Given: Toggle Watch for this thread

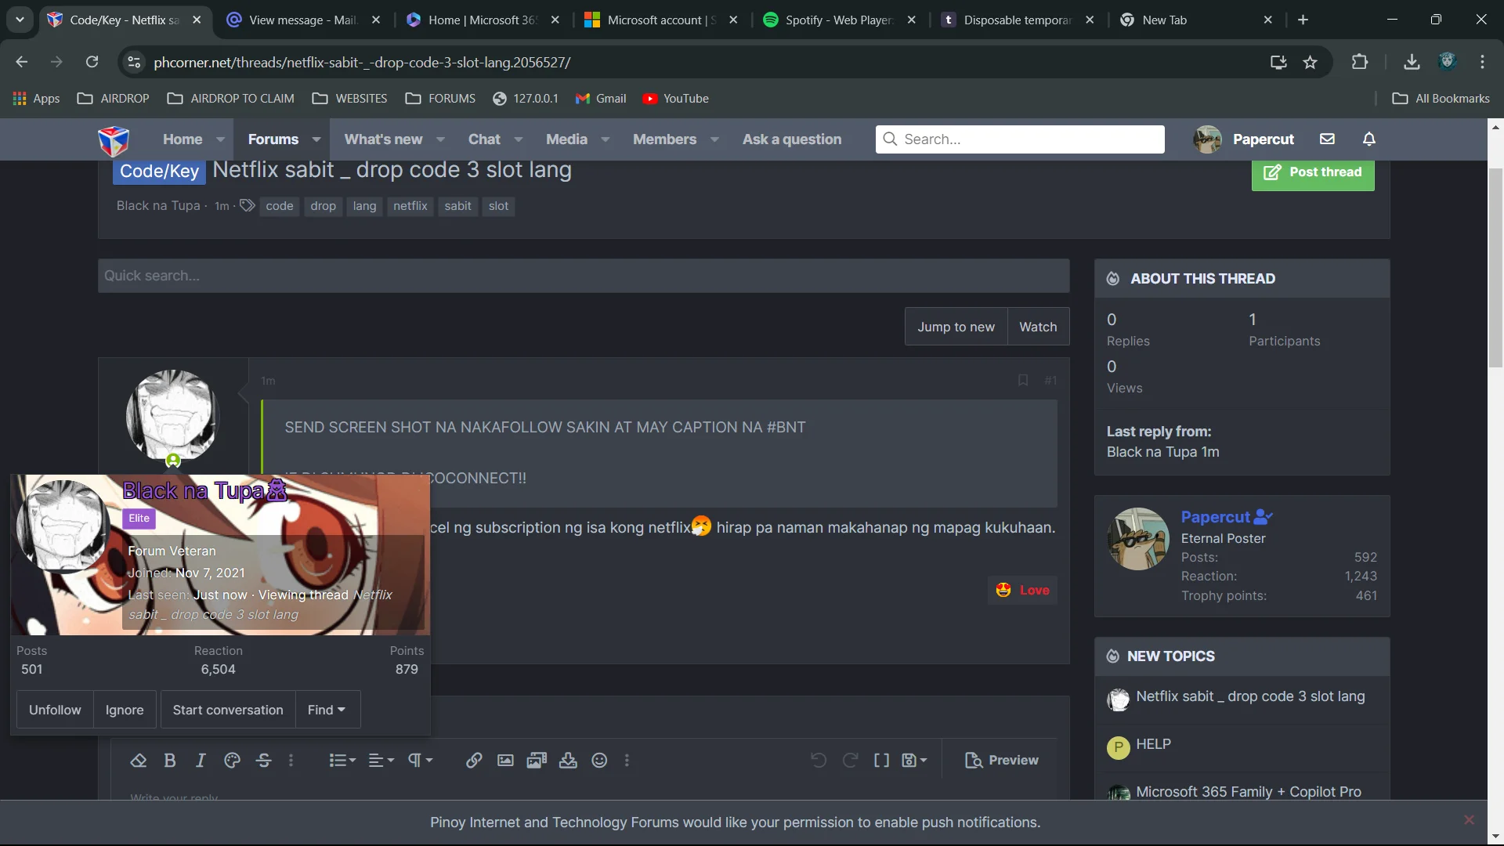Looking at the screenshot, I should 1038,327.
